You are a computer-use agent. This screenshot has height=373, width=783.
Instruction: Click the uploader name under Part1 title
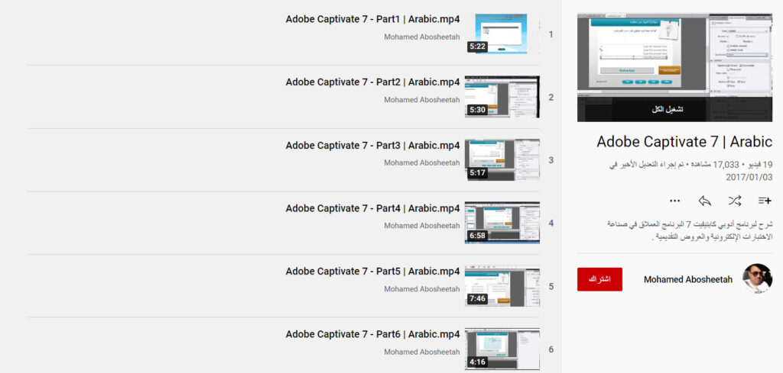[422, 37]
